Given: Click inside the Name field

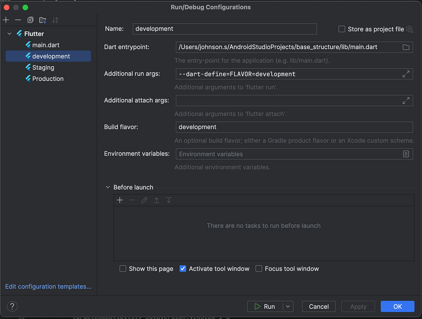Looking at the screenshot, I should pos(224,29).
